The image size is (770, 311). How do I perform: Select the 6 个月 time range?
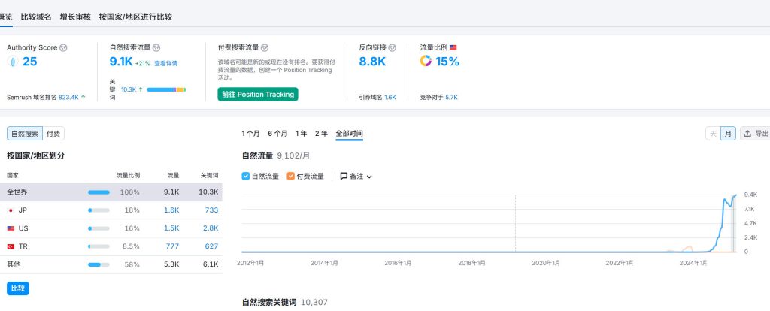pyautogui.click(x=277, y=134)
